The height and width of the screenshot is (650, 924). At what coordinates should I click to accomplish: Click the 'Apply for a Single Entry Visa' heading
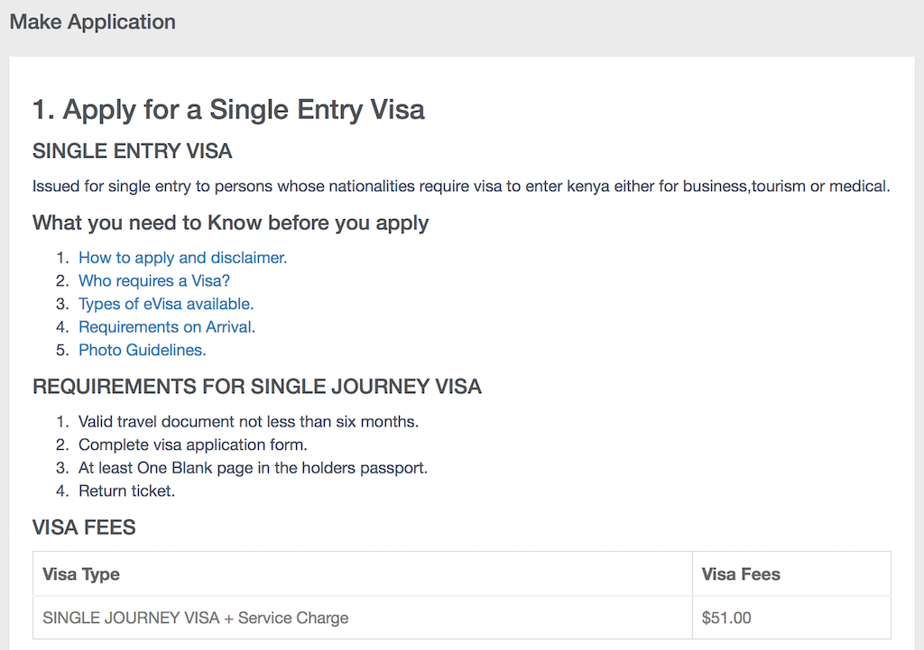tap(228, 110)
